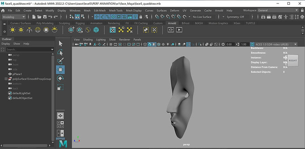Open the Workspace General dropdown
Screen dimensions: 305x149
pos(278,10)
